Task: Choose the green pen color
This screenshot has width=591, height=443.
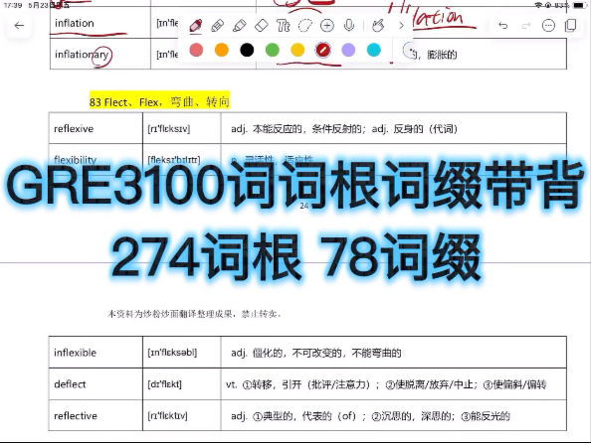Action: pos(273,50)
